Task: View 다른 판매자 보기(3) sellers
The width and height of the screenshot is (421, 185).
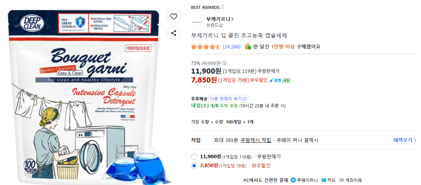Action: 229,99
